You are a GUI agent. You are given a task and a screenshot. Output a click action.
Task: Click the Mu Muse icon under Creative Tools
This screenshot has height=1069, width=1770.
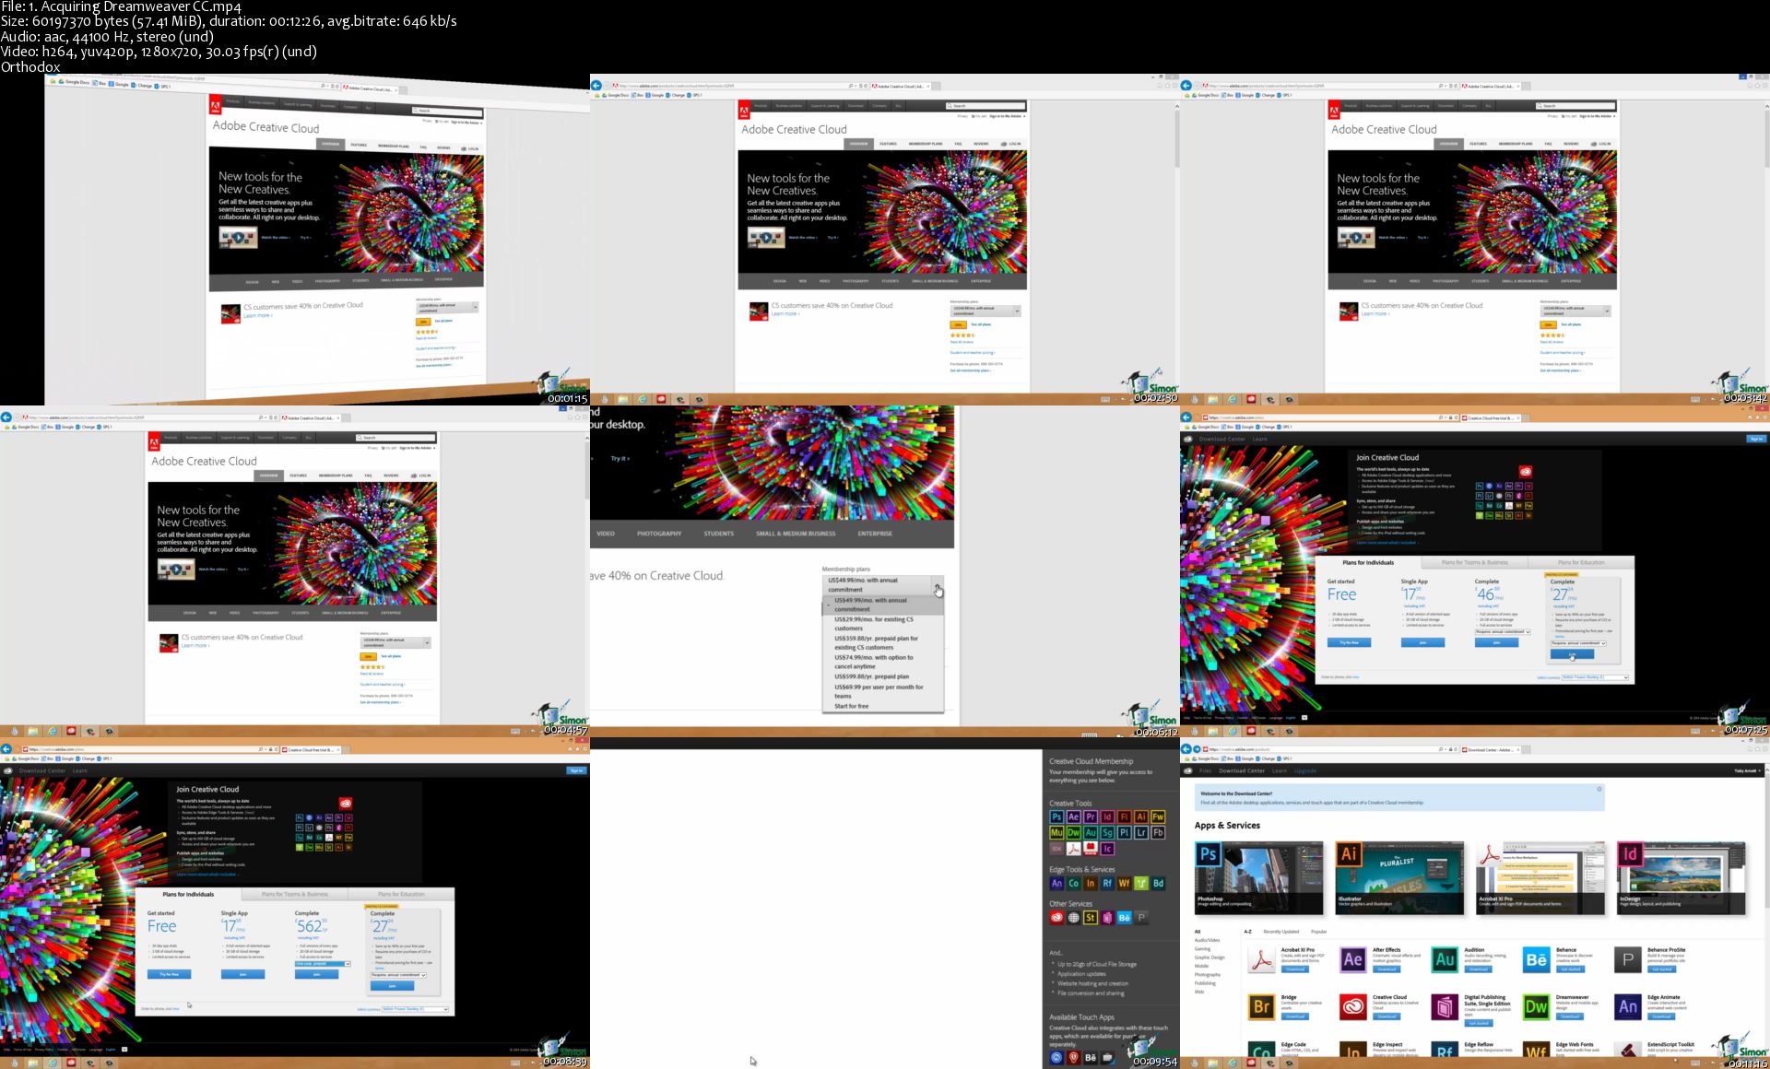pyautogui.click(x=1056, y=832)
